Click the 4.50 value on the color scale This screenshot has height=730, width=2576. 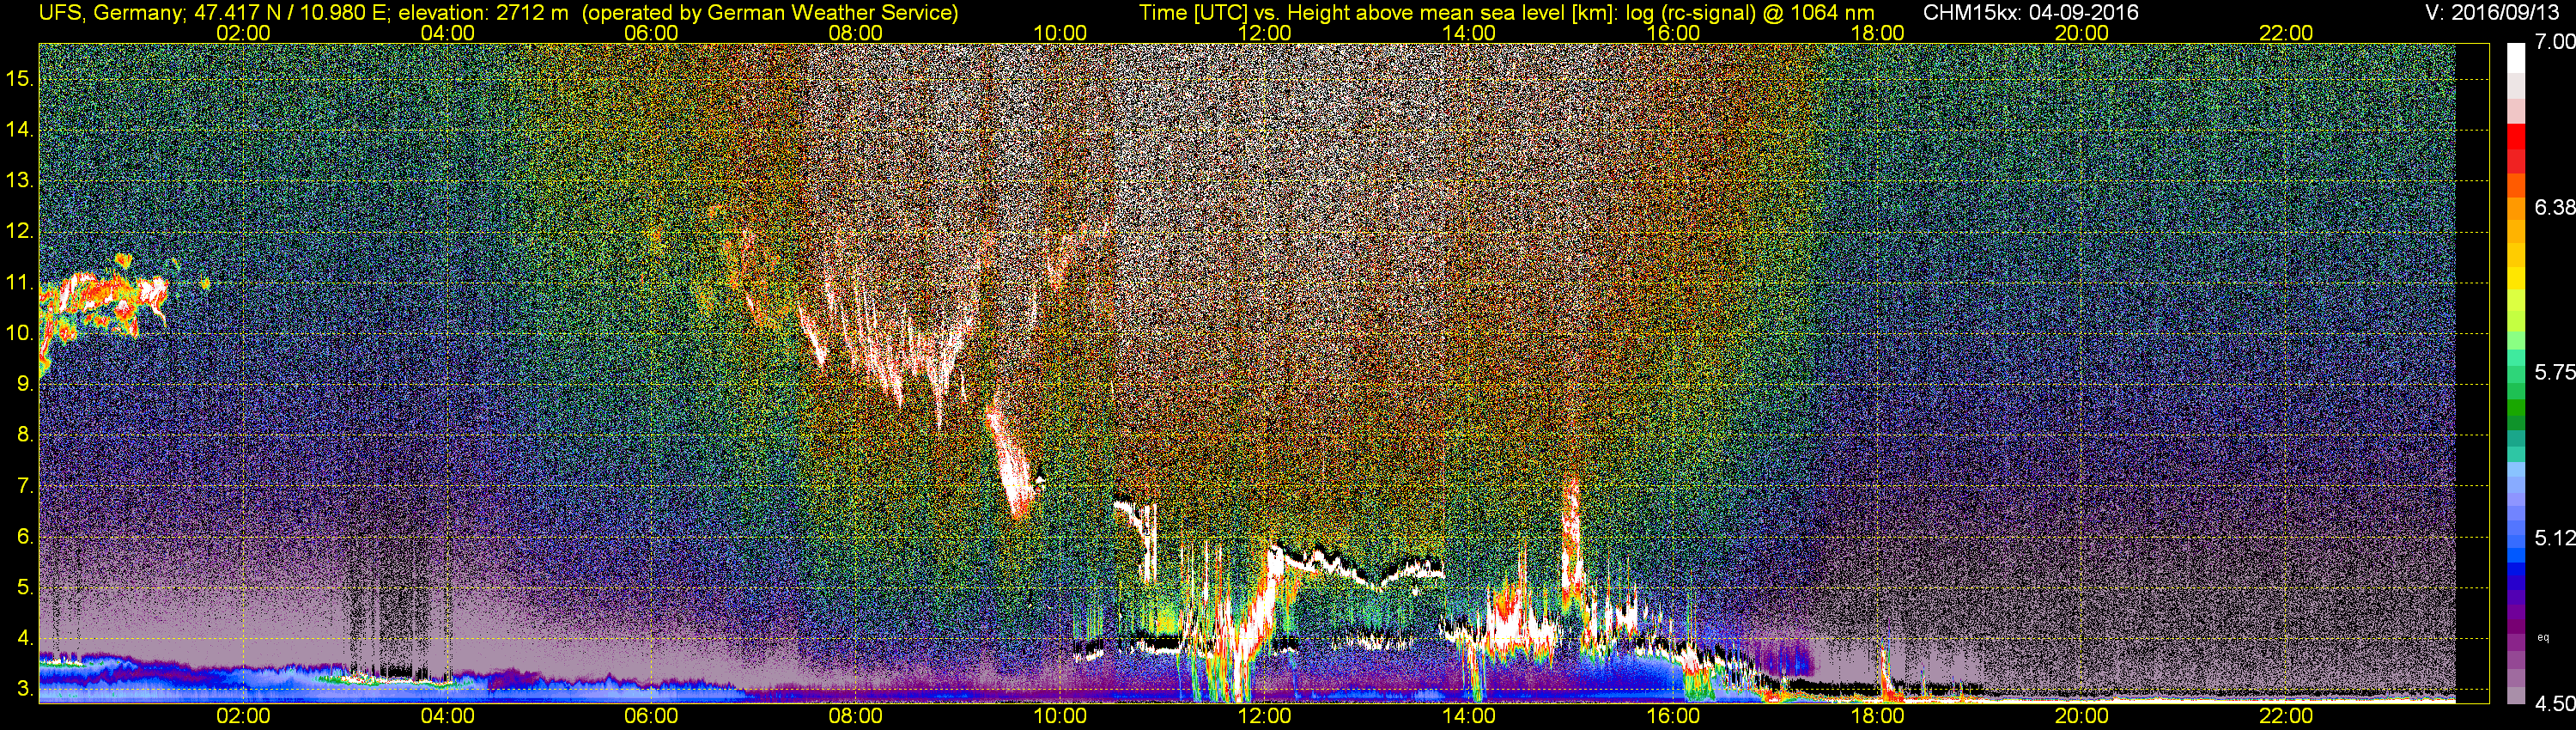point(2554,704)
